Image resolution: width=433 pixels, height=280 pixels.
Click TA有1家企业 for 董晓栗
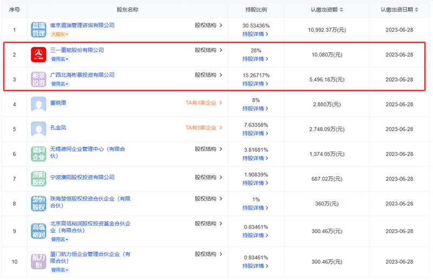click(x=204, y=103)
